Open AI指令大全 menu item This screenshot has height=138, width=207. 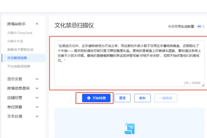coord(15,41)
